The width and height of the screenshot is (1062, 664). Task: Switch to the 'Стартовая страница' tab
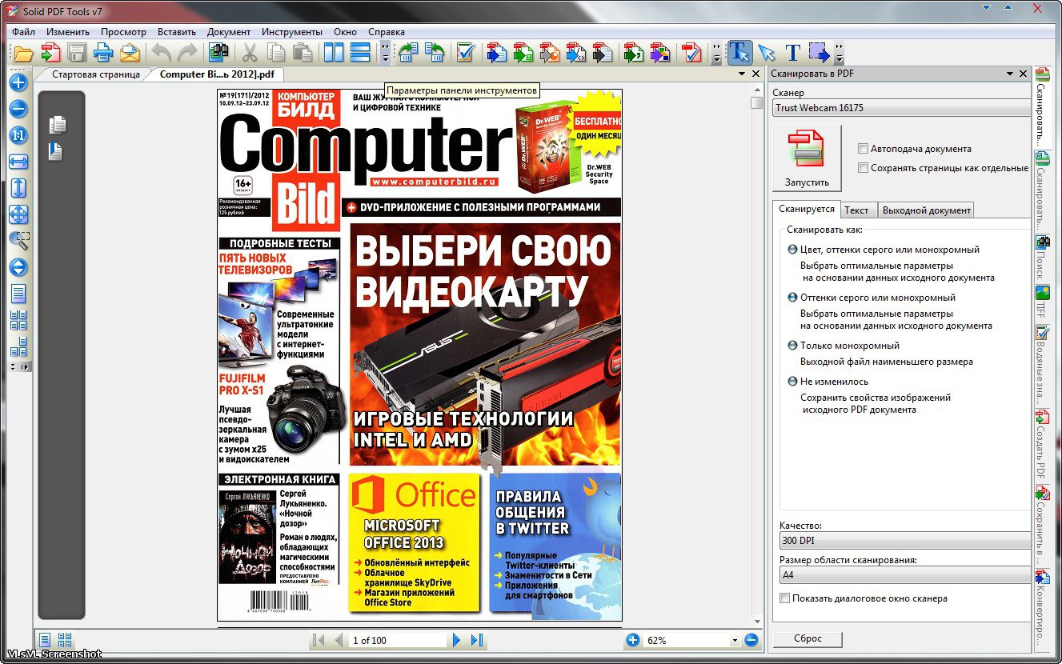96,74
